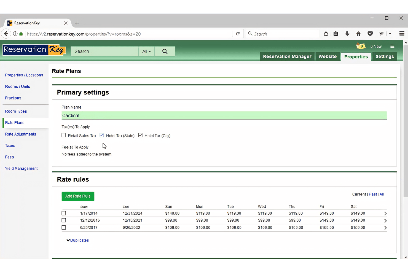Screen dimensions: 408x272
Task: Toggle the Retail Sales Tax checkbox
Action: (64, 135)
